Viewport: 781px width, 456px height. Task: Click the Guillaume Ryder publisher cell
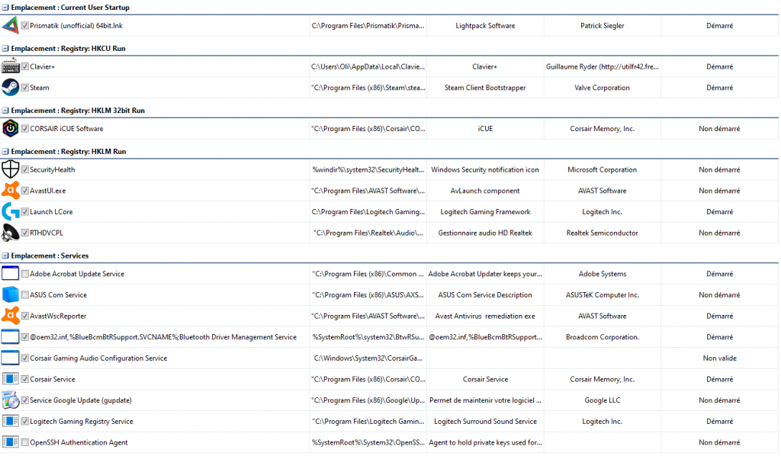click(603, 66)
